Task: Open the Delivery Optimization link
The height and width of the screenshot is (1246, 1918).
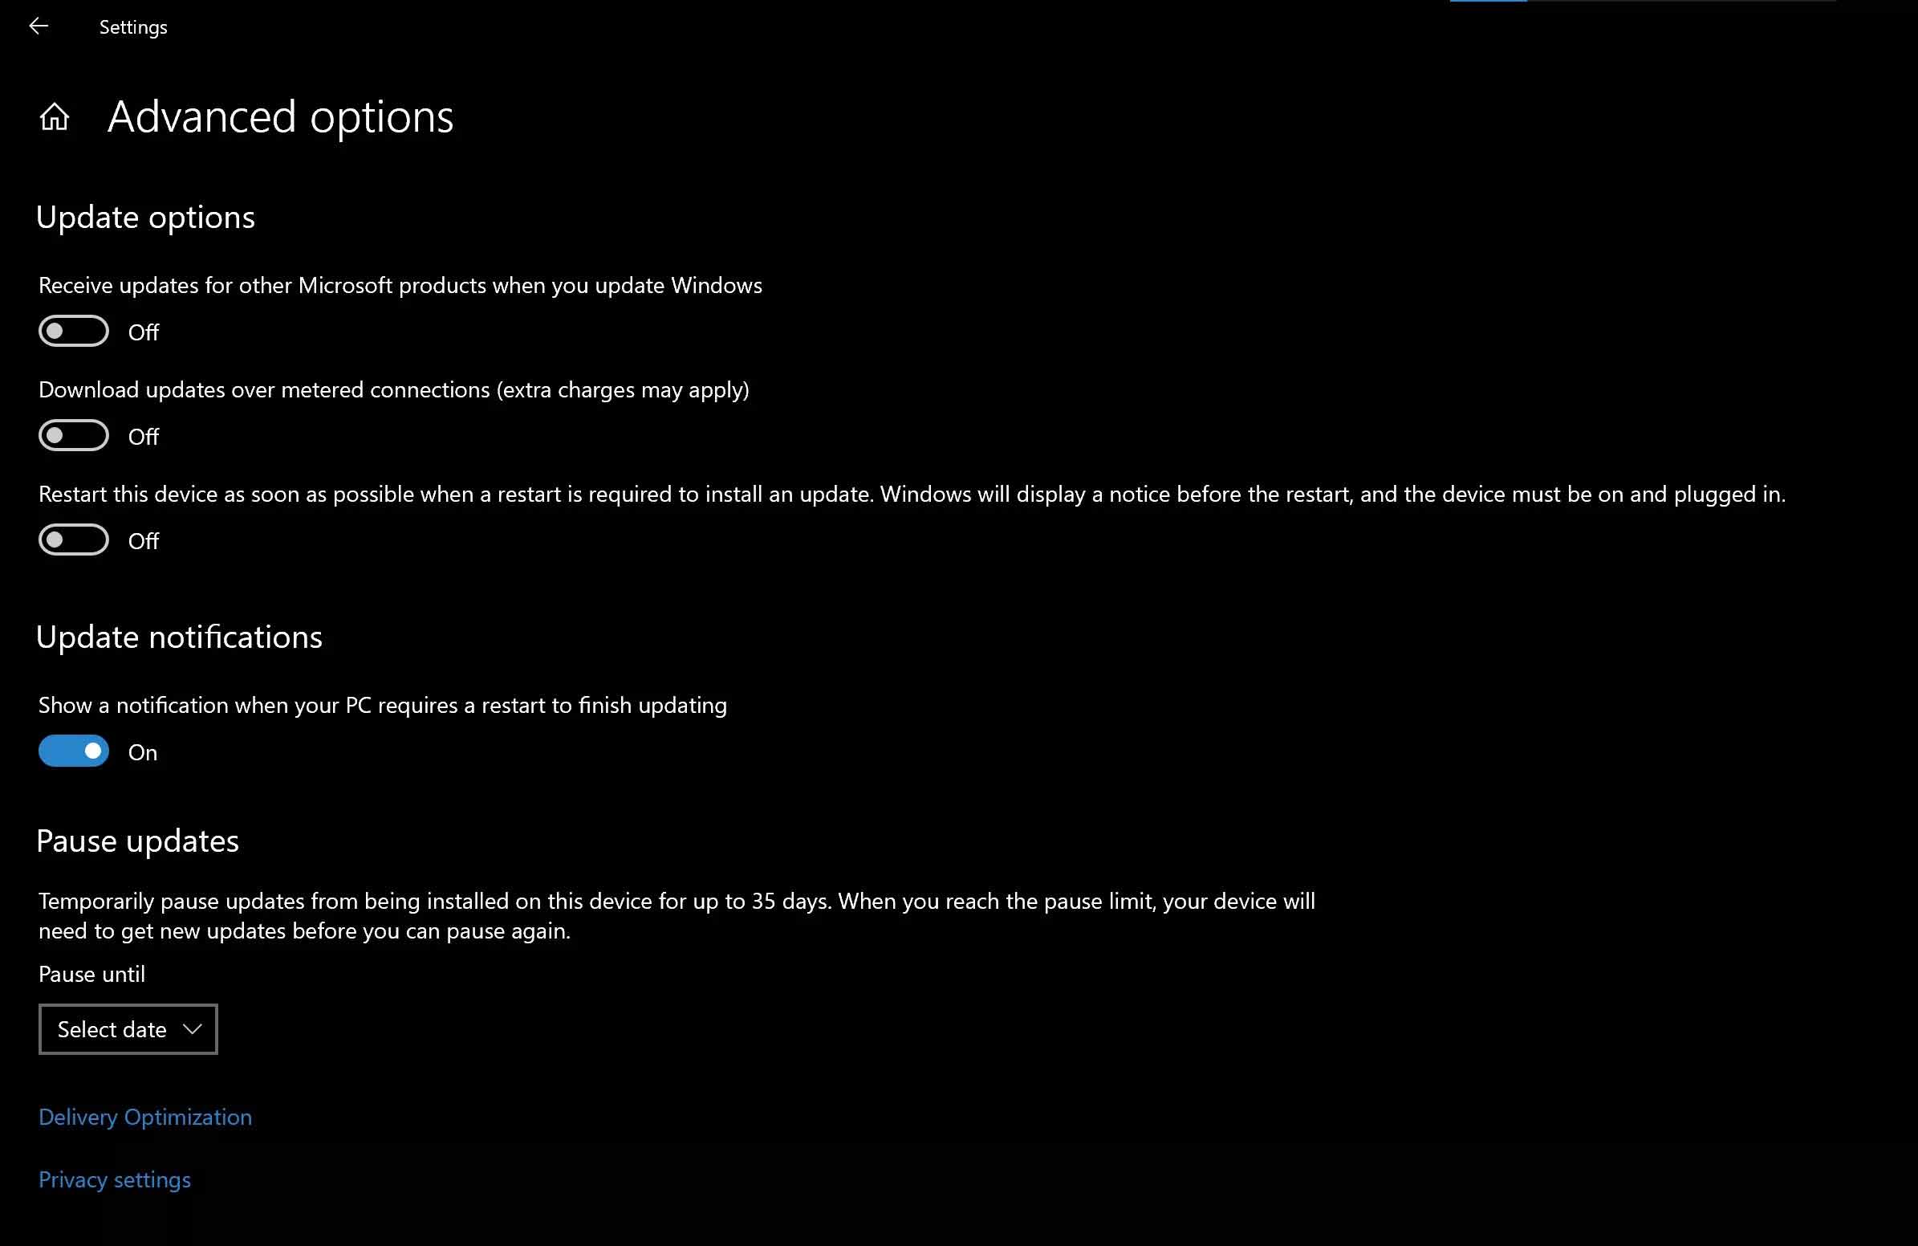Action: point(144,1116)
